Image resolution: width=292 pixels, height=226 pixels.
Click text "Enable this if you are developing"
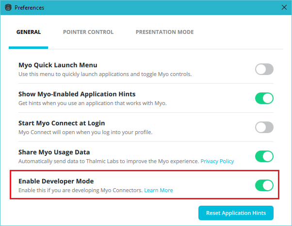tap(59, 190)
